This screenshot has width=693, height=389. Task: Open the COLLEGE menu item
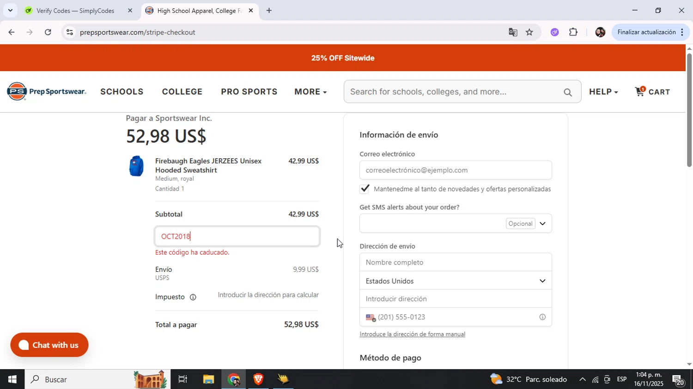pyautogui.click(x=182, y=91)
